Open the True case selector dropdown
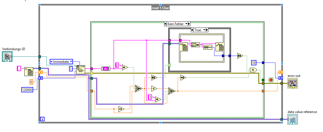The image size is (323, 132). point(199,30)
